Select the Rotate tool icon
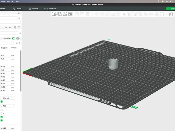 (102, 14)
